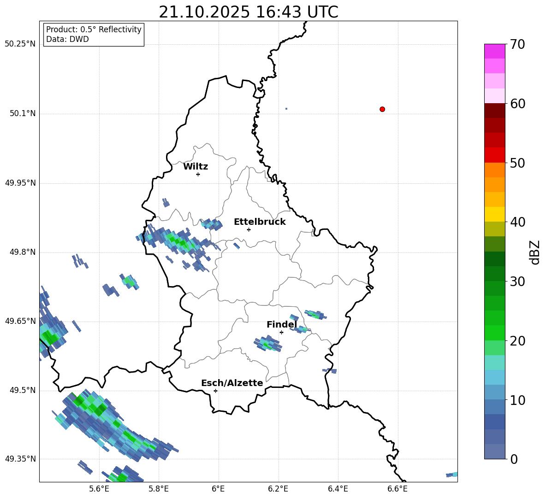546x498 pixels.
Task: Click the 49.95°N latitude label
Action: coord(20,183)
